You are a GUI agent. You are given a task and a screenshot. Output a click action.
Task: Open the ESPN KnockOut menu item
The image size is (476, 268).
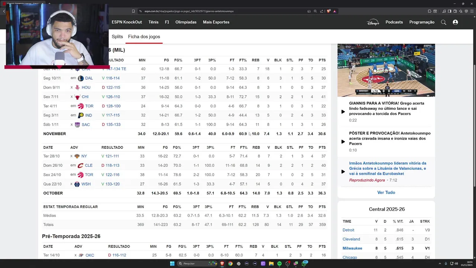(127, 22)
